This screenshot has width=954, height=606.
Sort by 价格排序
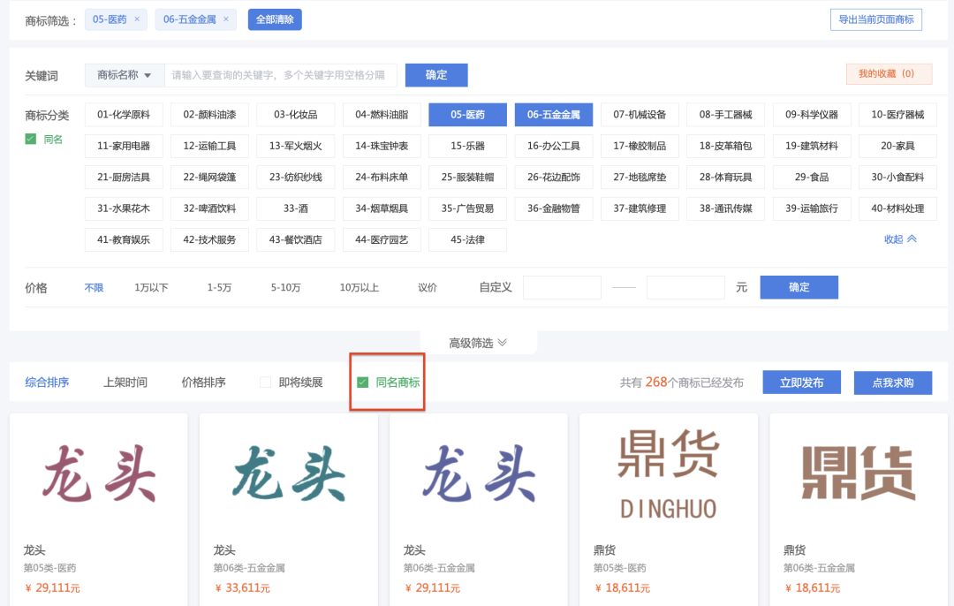click(x=203, y=383)
